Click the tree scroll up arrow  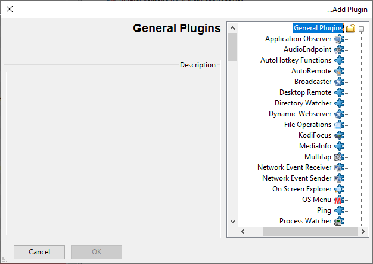point(232,28)
